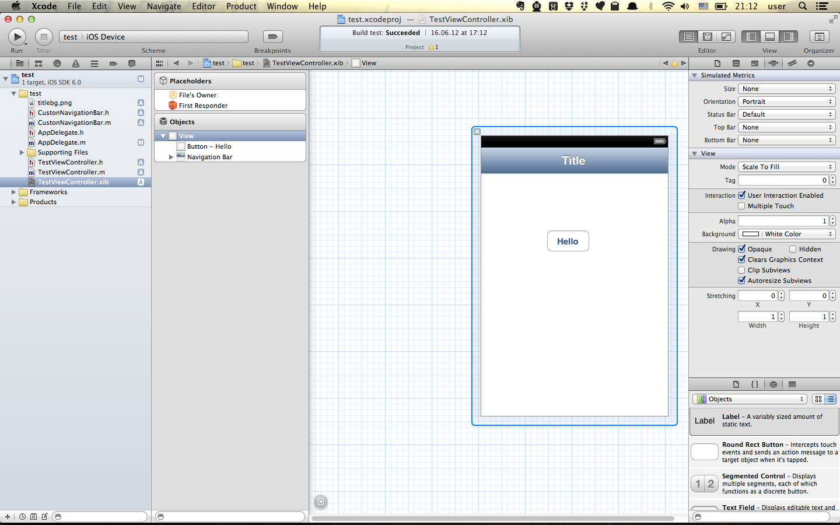Image resolution: width=840 pixels, height=525 pixels.
Task: Click the Spotlight search icon
Action: (x=803, y=6)
